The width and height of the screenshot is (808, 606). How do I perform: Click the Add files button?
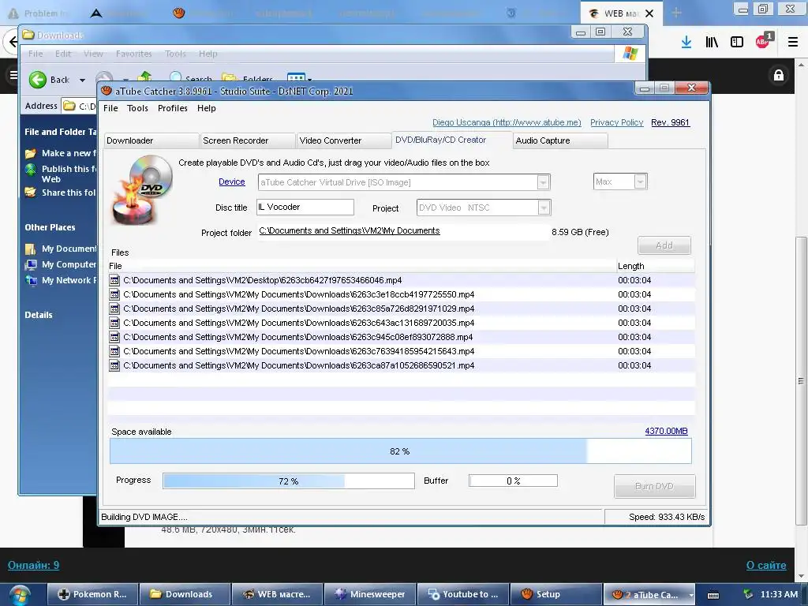[664, 245]
